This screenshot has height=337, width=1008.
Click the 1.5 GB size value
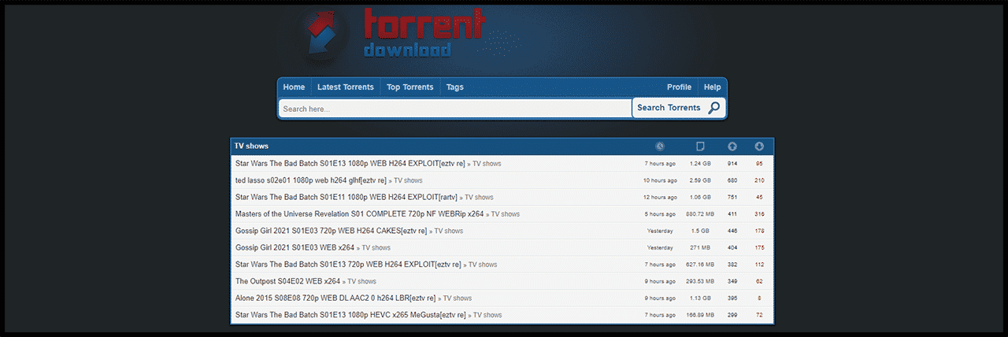pyautogui.click(x=700, y=231)
